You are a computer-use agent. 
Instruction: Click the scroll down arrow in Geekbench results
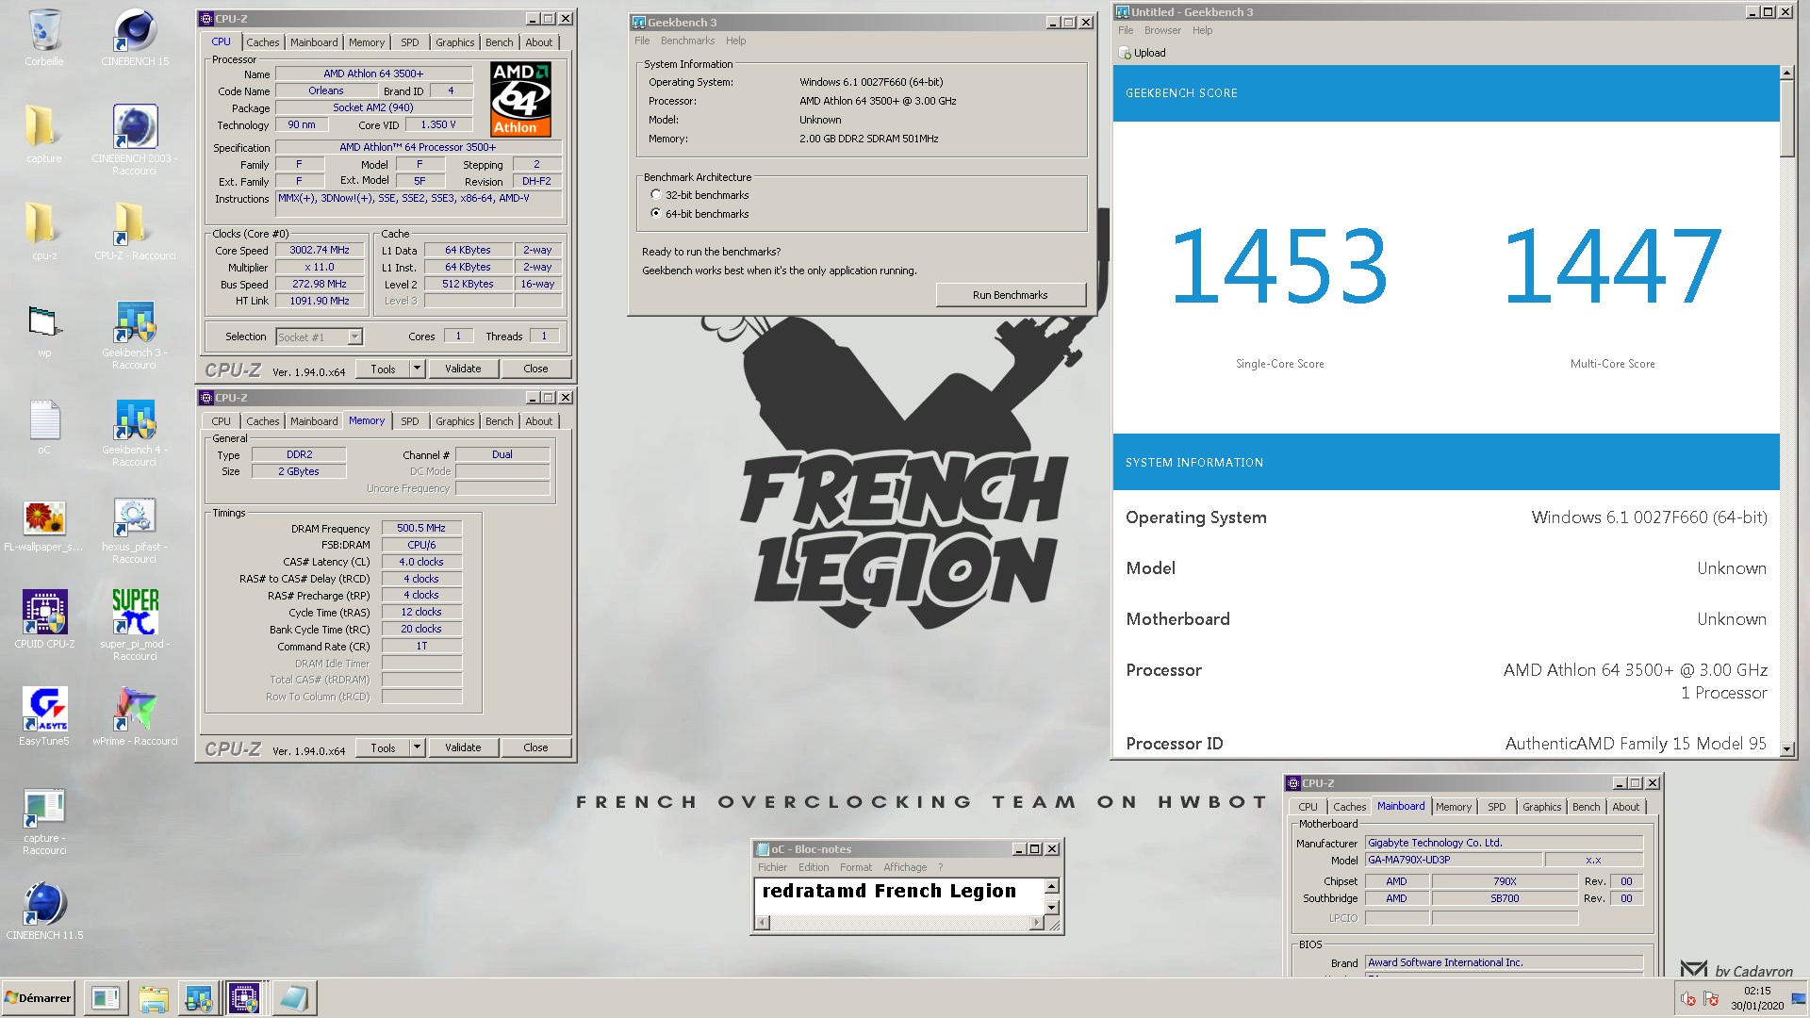tap(1786, 748)
